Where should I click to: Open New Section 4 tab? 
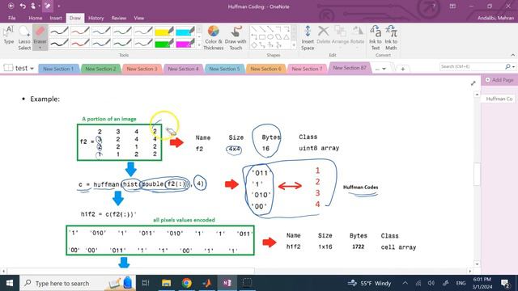[183, 69]
